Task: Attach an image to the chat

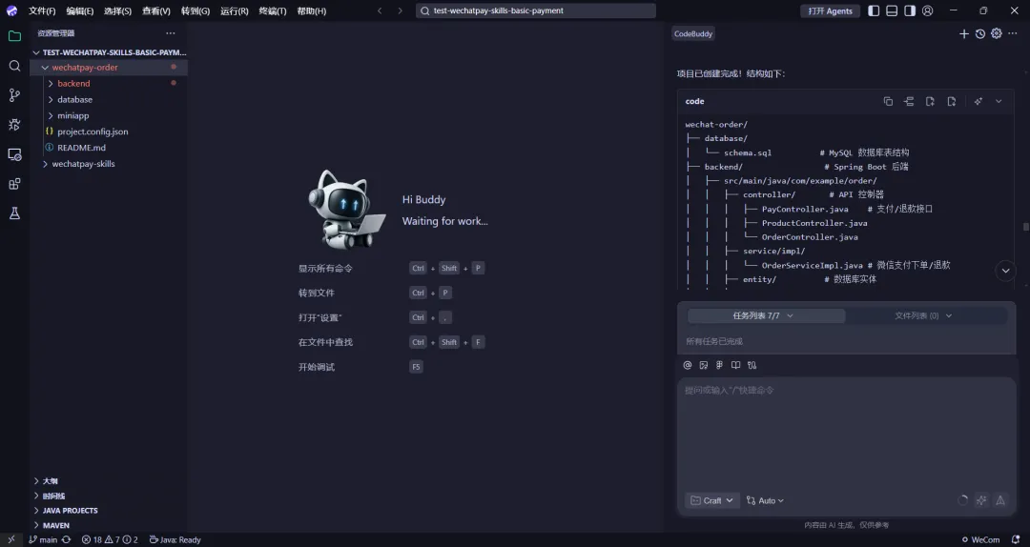Action: coord(704,365)
